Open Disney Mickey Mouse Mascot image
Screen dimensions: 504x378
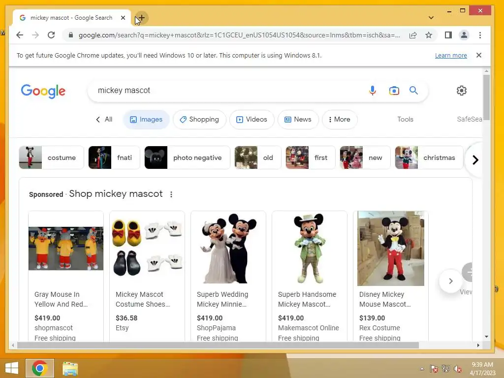pos(390,248)
